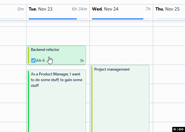Click the green stripe on Product Manager card
Image resolution: width=185 pixels, height=132 pixels.
(29, 101)
